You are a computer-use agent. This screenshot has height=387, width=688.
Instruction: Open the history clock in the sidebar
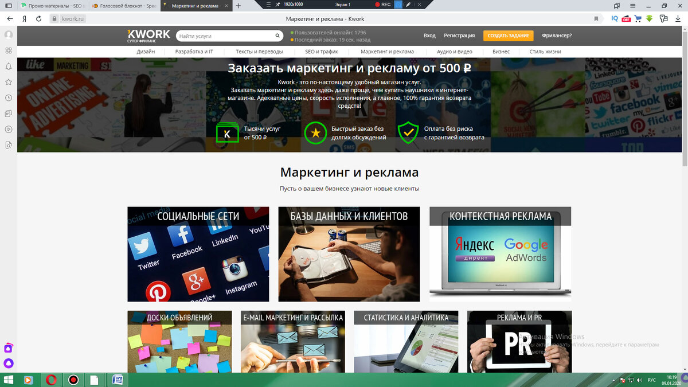coord(9,98)
